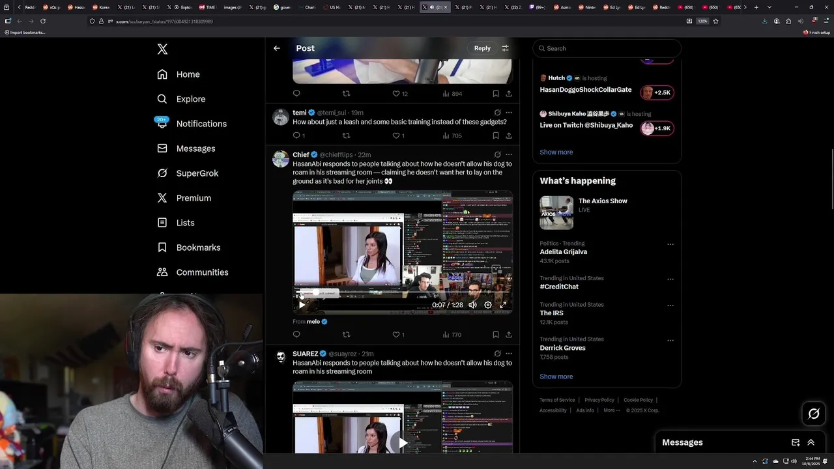
Task: Play the SUAREZ post video
Action: pos(403,443)
